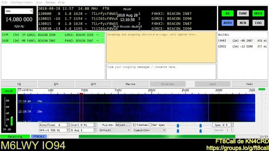
Task: Click the directed messages yellow pane
Action: point(161,47)
